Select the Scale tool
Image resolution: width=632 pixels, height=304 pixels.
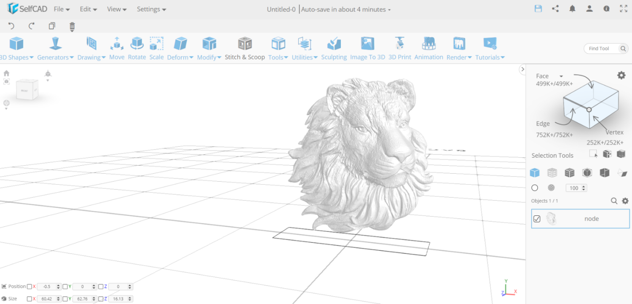pos(156,47)
